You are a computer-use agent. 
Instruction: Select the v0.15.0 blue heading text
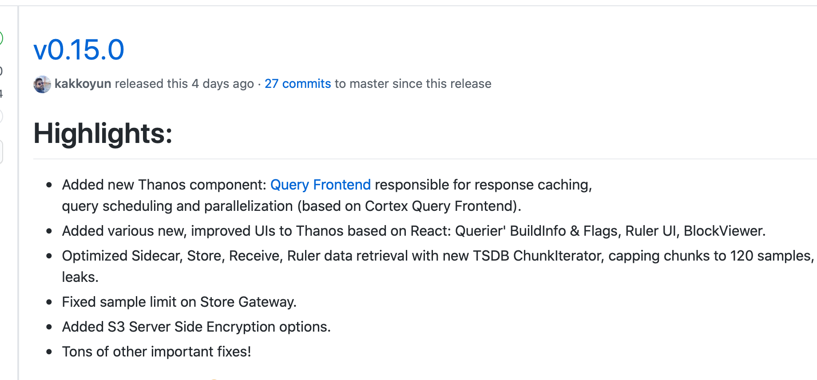[x=79, y=50]
